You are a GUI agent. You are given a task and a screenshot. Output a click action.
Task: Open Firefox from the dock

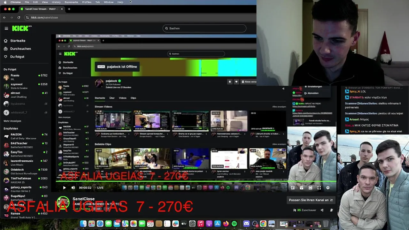pos(226,224)
